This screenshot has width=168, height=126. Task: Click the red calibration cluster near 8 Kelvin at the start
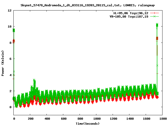(x=14, y=41)
